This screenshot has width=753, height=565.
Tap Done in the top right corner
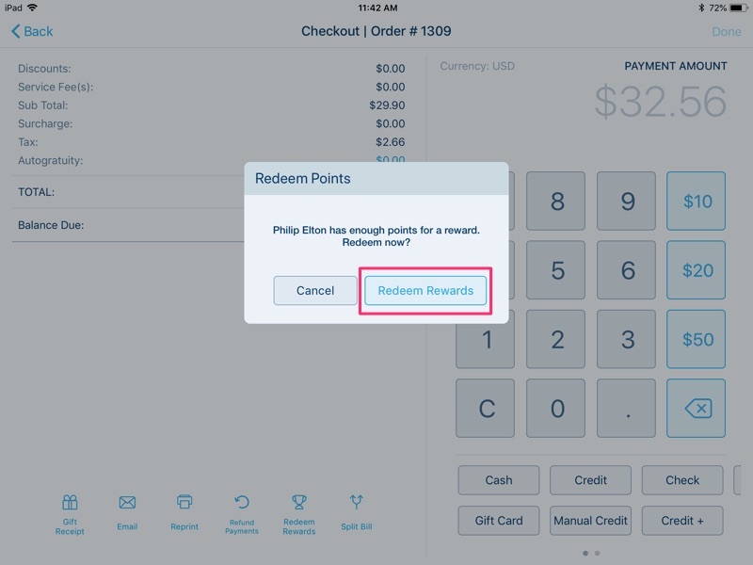[x=727, y=31]
